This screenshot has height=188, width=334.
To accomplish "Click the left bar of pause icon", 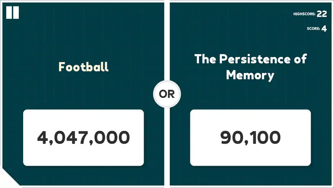I will pos(9,12).
